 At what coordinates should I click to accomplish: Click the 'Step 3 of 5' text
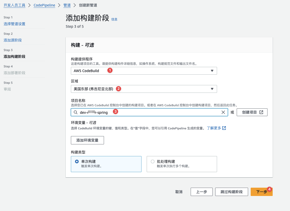click(75, 26)
